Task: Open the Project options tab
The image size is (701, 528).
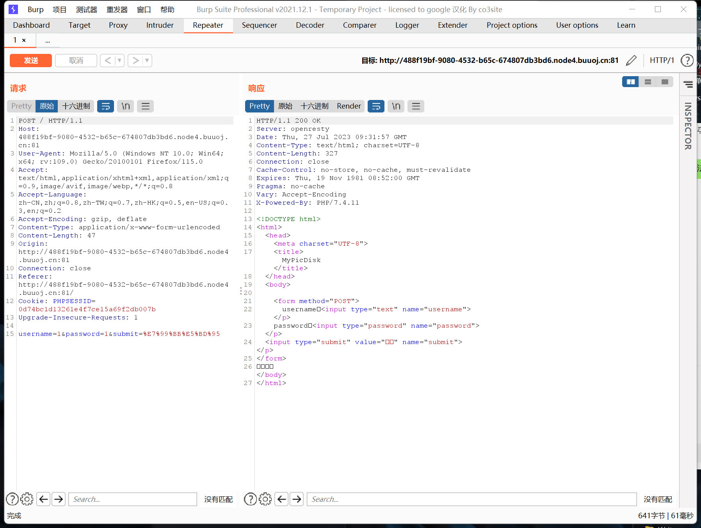Action: pyautogui.click(x=512, y=25)
